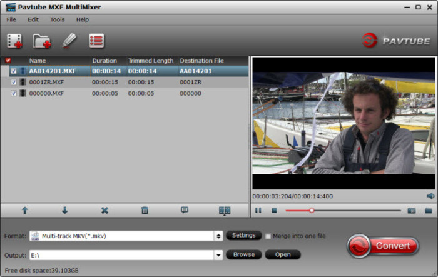Click 00:00:05 trimmed length of 000000.MXF
The height and width of the screenshot is (277, 438).
coord(141,93)
